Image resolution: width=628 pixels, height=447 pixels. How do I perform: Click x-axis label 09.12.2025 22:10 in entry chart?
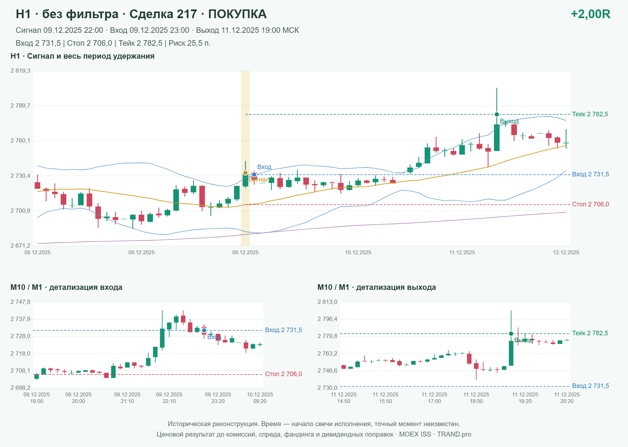point(169,398)
